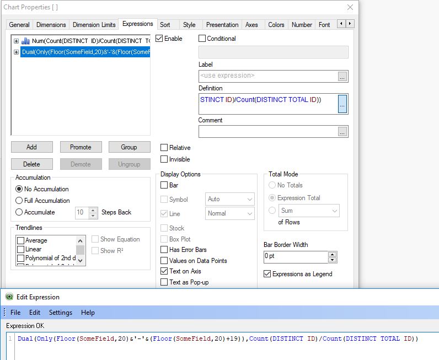The height and width of the screenshot is (360, 439).
Task: Click into the Comment text field
Action: [x=267, y=132]
